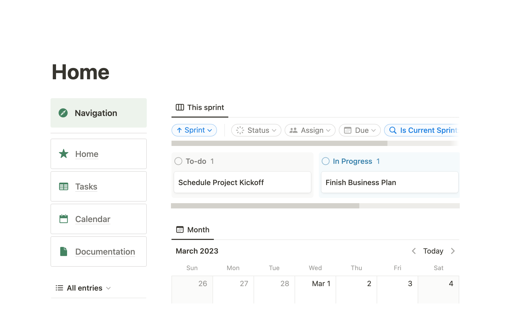Go to next month with right arrow
The height and width of the screenshot is (315, 505).
pyautogui.click(x=453, y=251)
